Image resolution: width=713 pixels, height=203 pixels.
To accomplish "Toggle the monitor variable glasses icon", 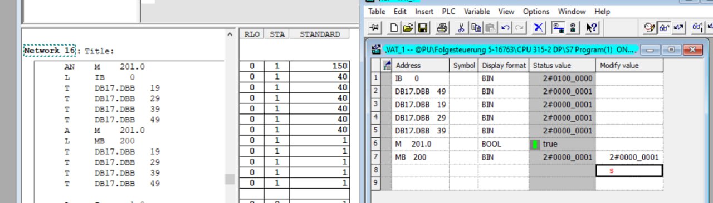I will coord(664,27).
